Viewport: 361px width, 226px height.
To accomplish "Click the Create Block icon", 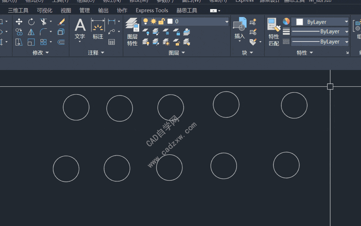I will click(253, 22).
